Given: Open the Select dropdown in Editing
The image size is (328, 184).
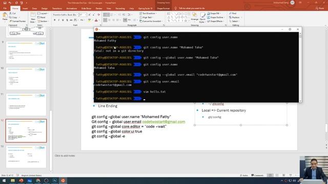Looking at the screenshot, I should (234, 21).
